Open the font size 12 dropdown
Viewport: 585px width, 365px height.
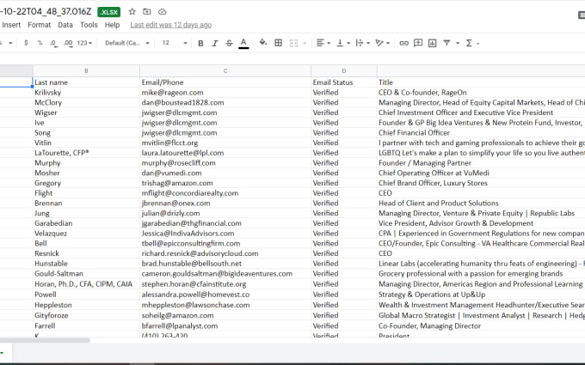coord(175,43)
